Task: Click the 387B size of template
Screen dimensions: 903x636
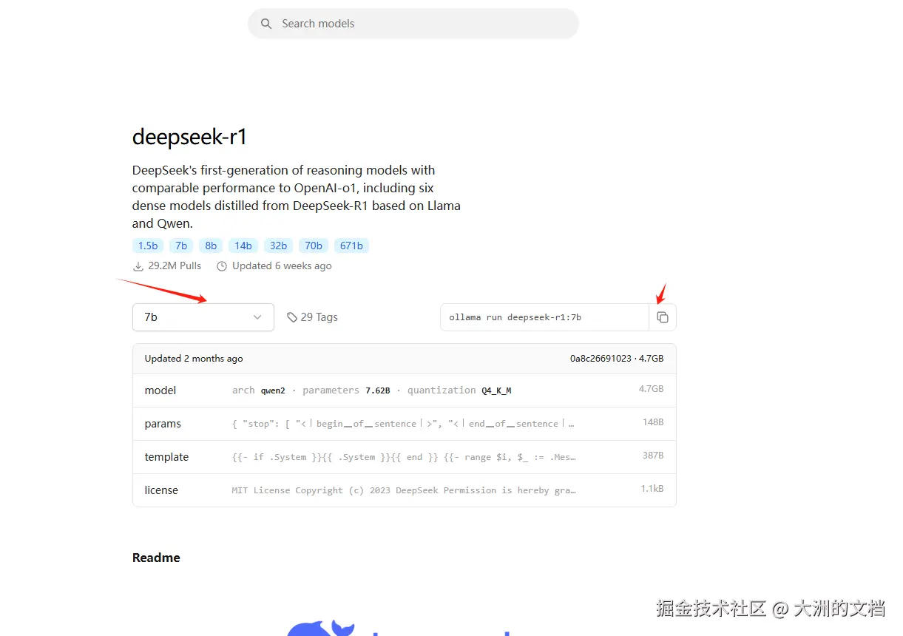Action: [x=653, y=456]
